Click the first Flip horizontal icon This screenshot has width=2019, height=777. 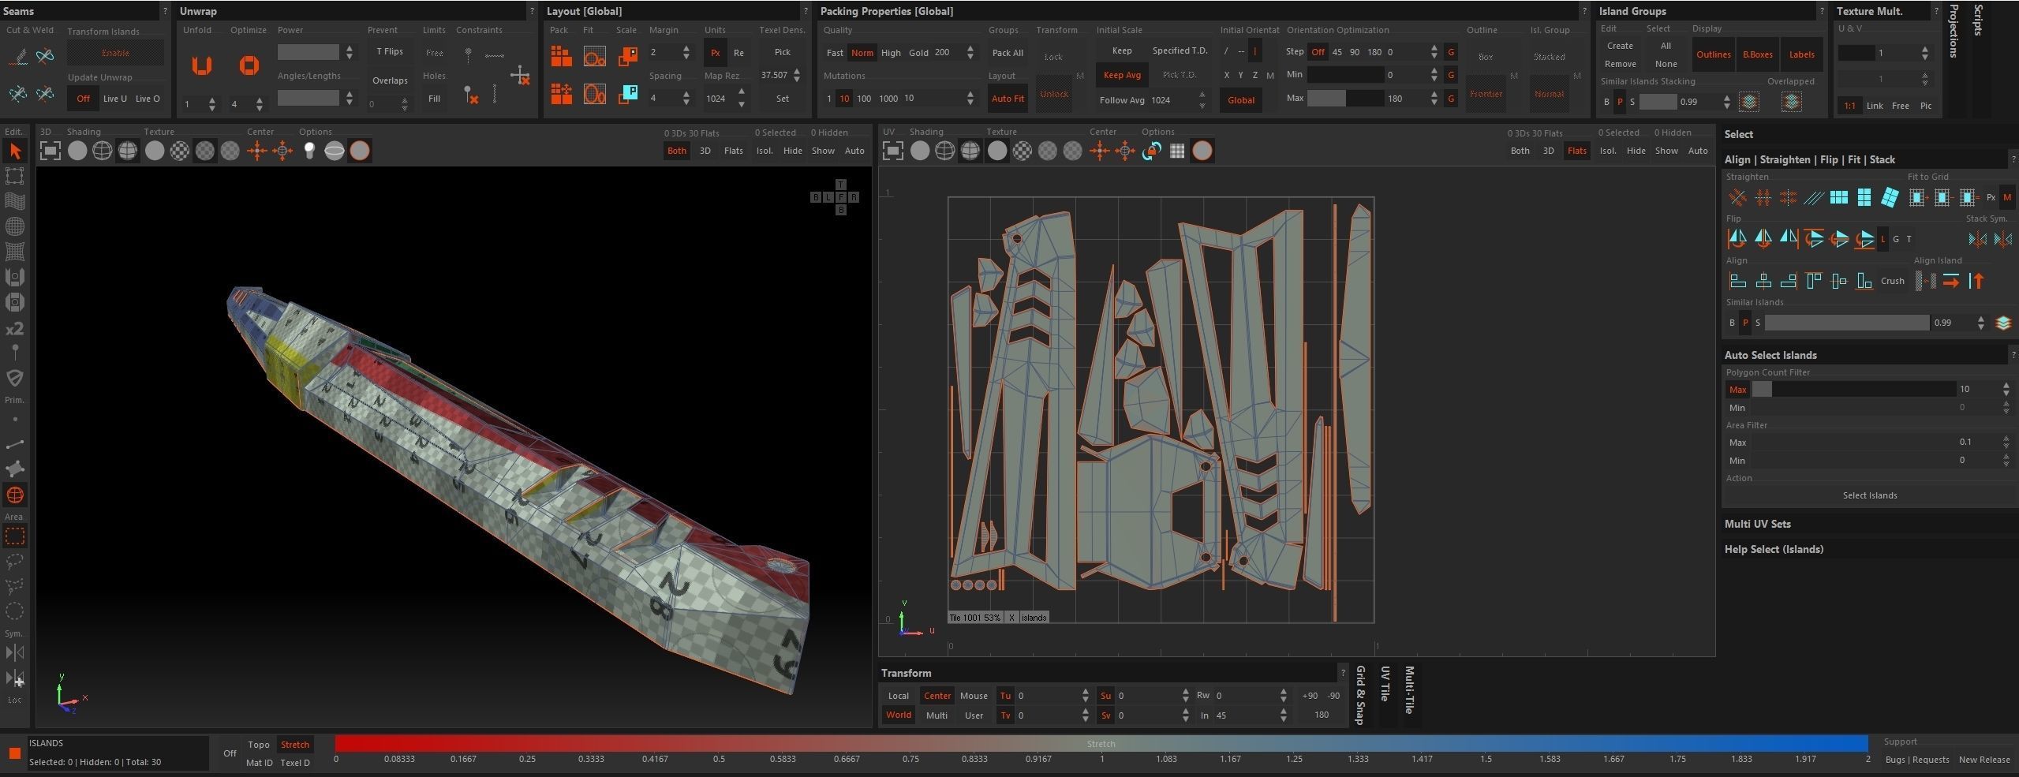pos(1737,238)
